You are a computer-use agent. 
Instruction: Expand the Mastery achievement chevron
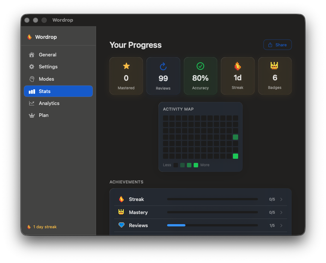281,212
